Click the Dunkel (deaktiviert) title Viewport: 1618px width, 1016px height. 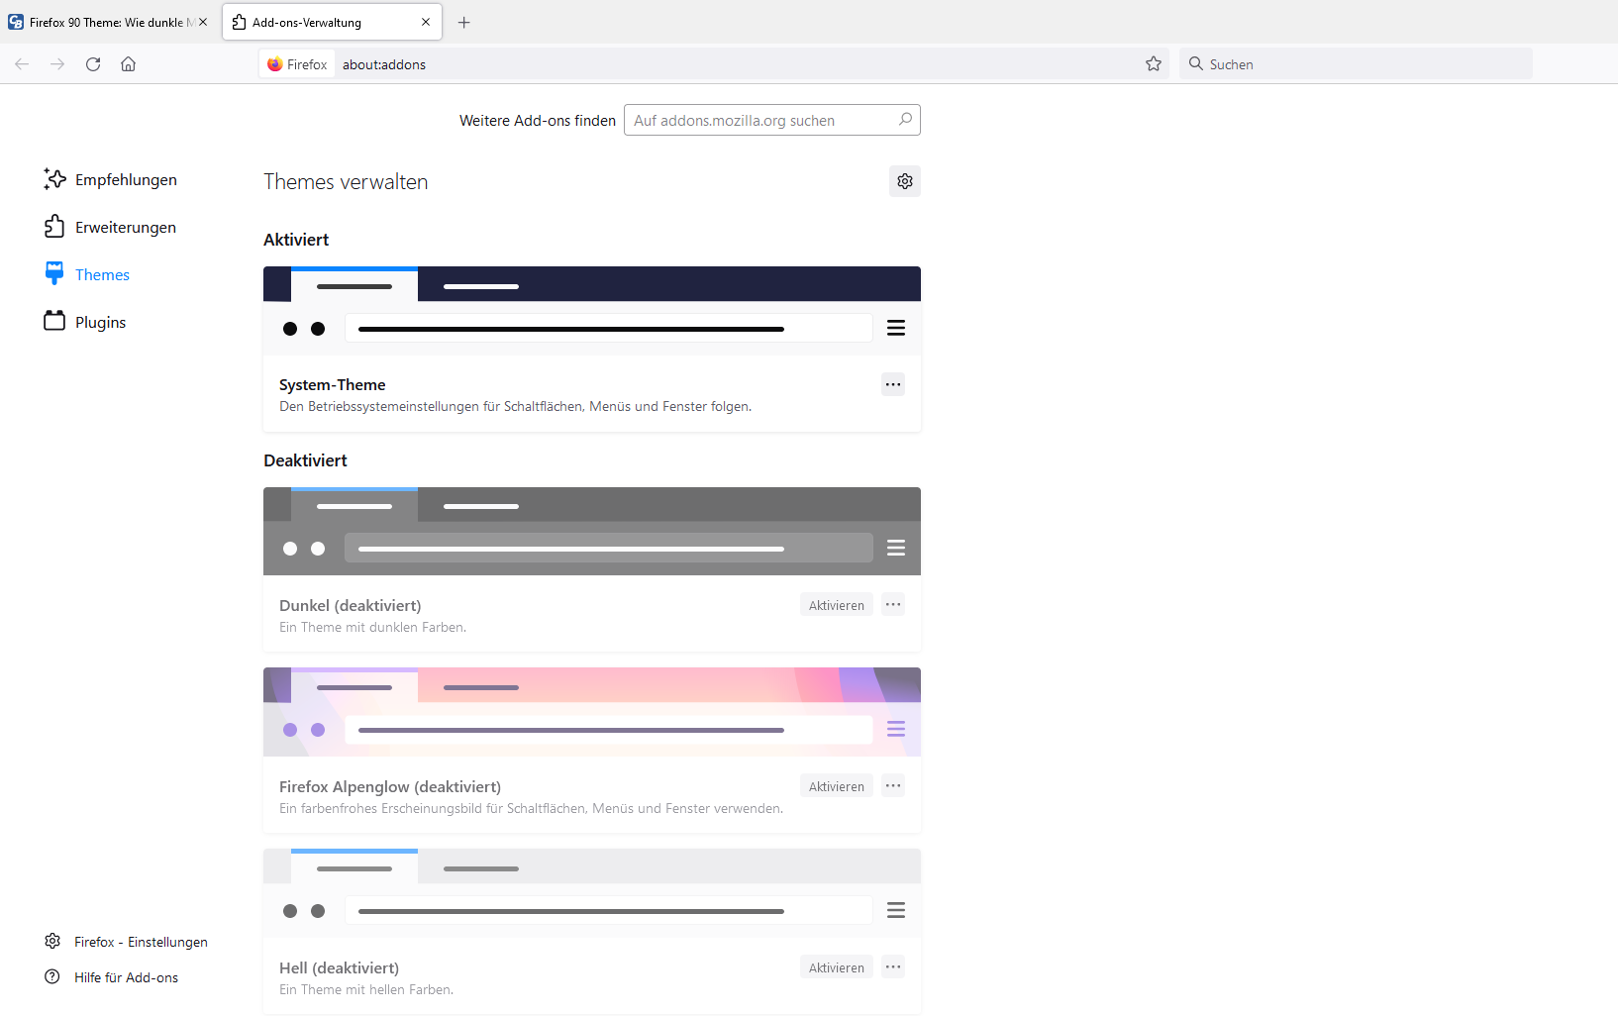pos(351,605)
